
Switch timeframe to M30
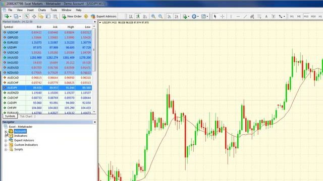click(313, 16)
